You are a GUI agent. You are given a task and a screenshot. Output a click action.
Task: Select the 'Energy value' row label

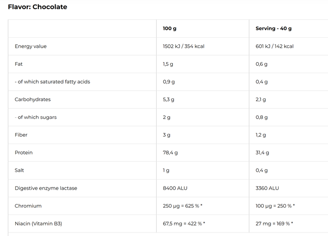coord(31,46)
